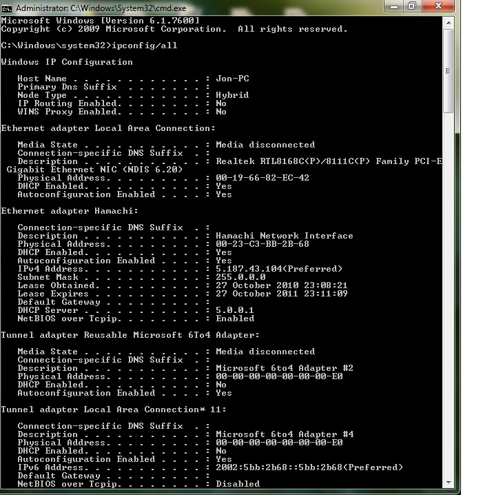Click Gigabit Ethernet NIC (NDIS 6.20) text
The image size is (503, 495).
click(x=94, y=170)
